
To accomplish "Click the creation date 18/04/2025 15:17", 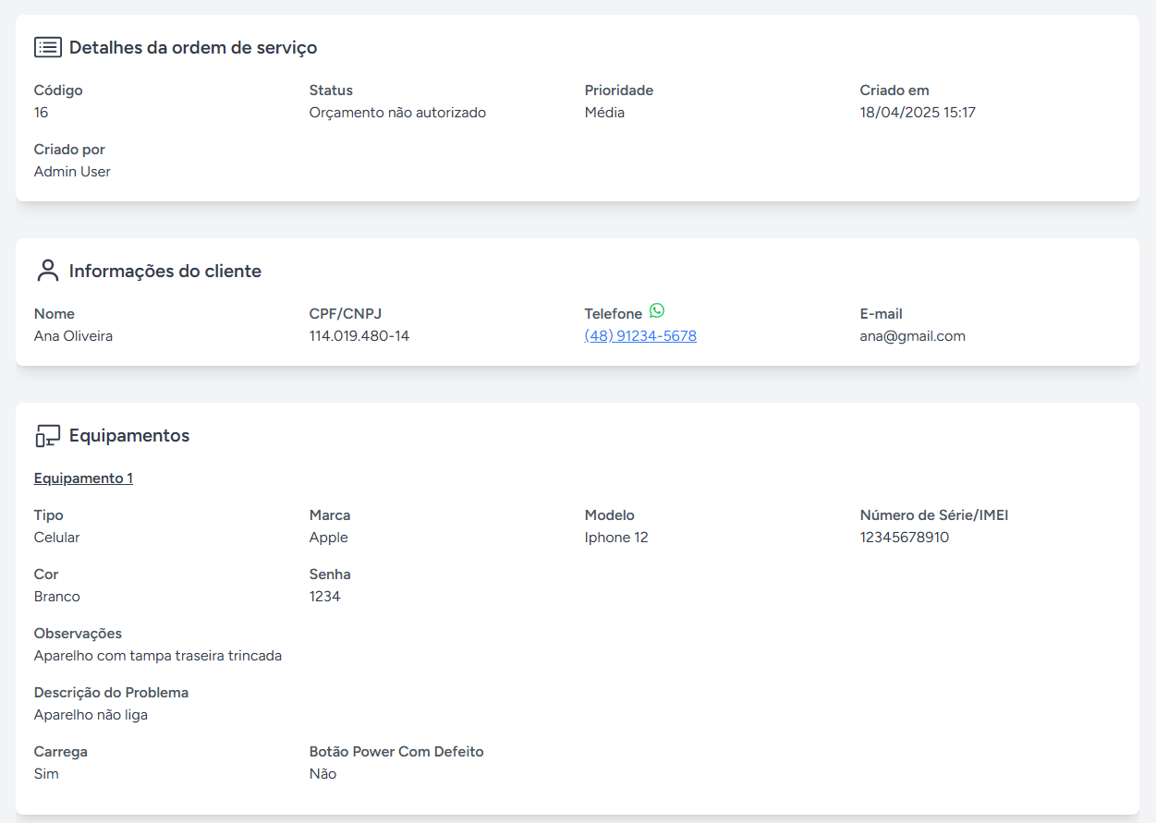I will [x=918, y=113].
